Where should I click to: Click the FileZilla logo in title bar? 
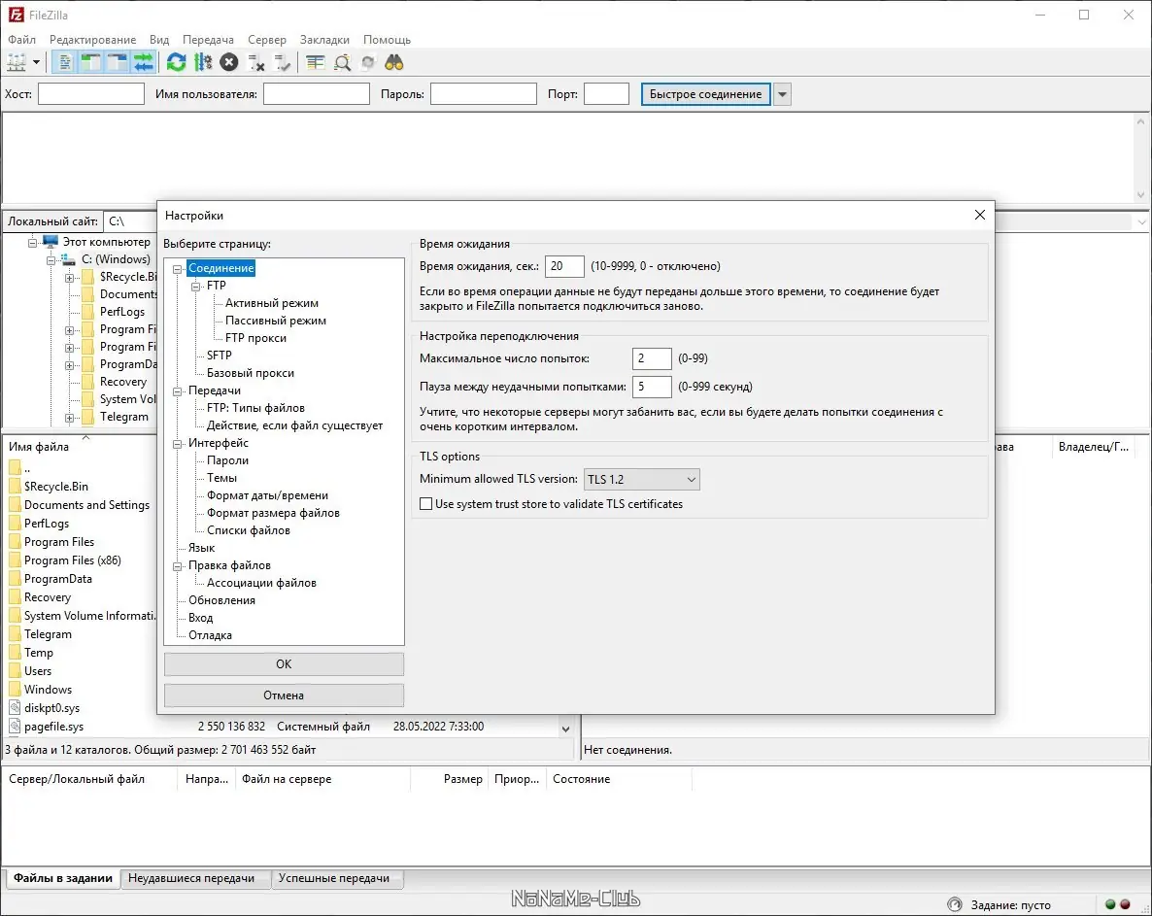[x=16, y=15]
